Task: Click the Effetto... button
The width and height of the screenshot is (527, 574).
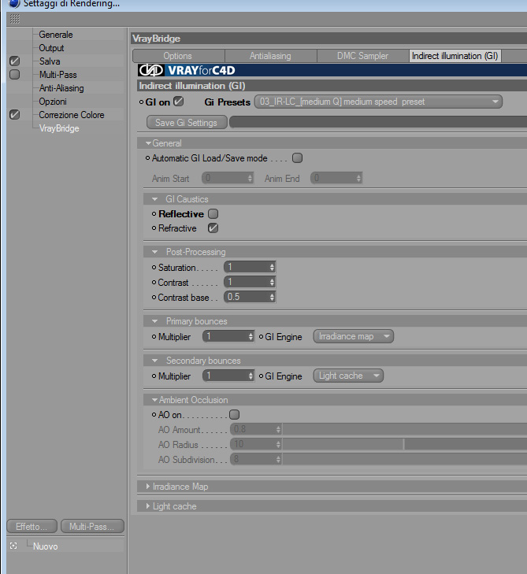Action: pyautogui.click(x=32, y=527)
